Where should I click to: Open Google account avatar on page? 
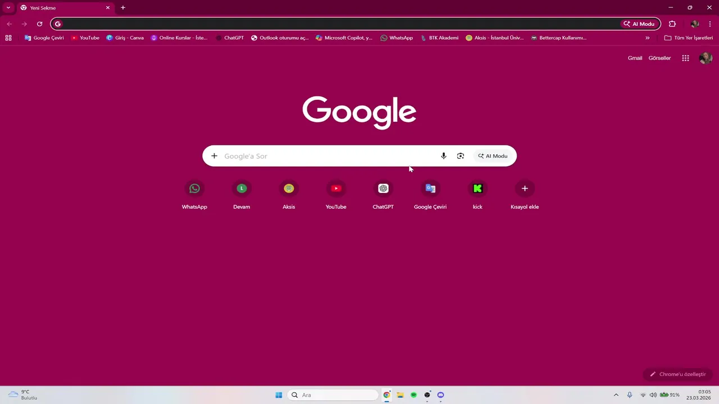pyautogui.click(x=706, y=58)
